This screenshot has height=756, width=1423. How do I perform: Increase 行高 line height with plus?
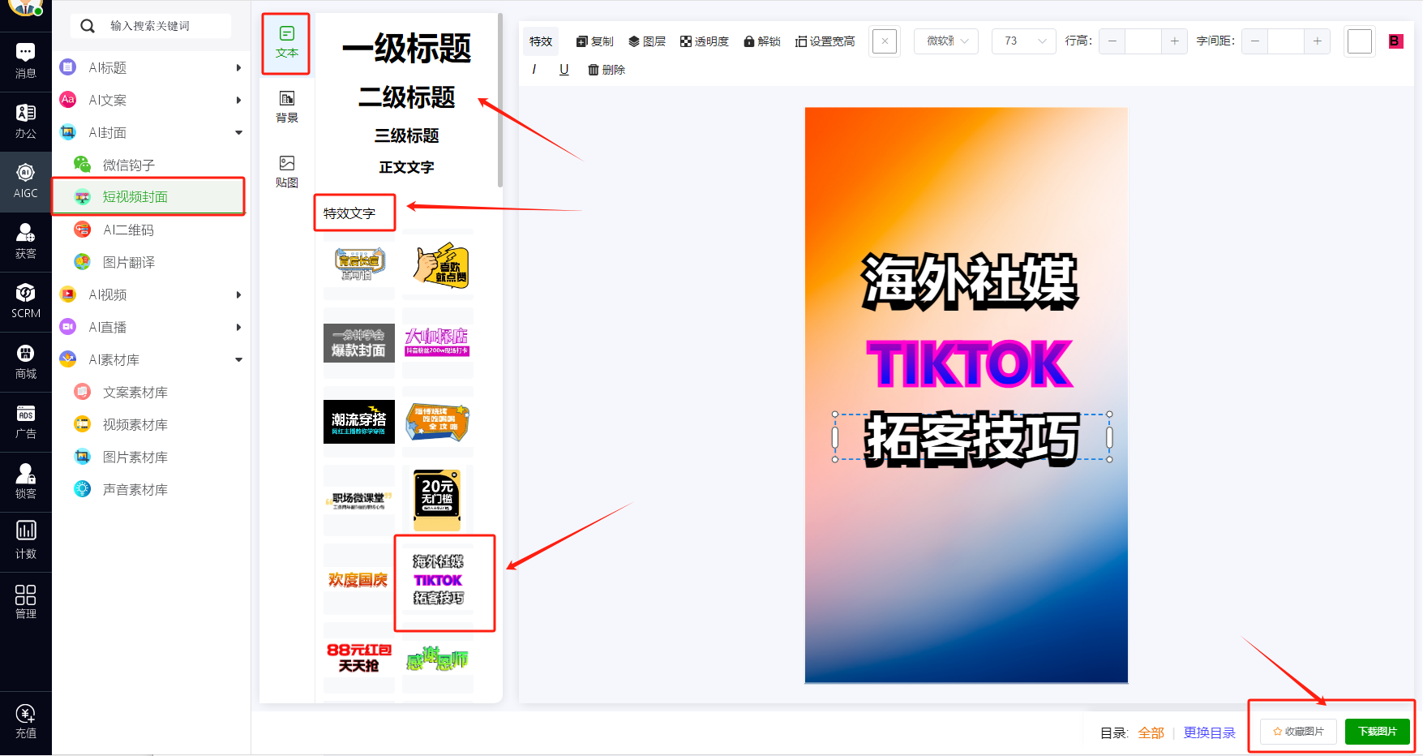[1174, 41]
